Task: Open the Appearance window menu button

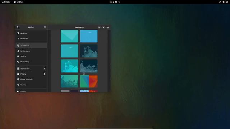Action: pos(103,27)
